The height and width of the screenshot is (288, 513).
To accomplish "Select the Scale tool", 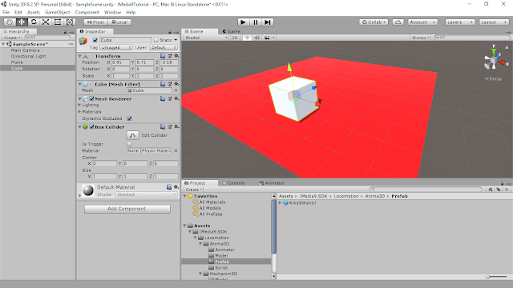I will 46,22.
